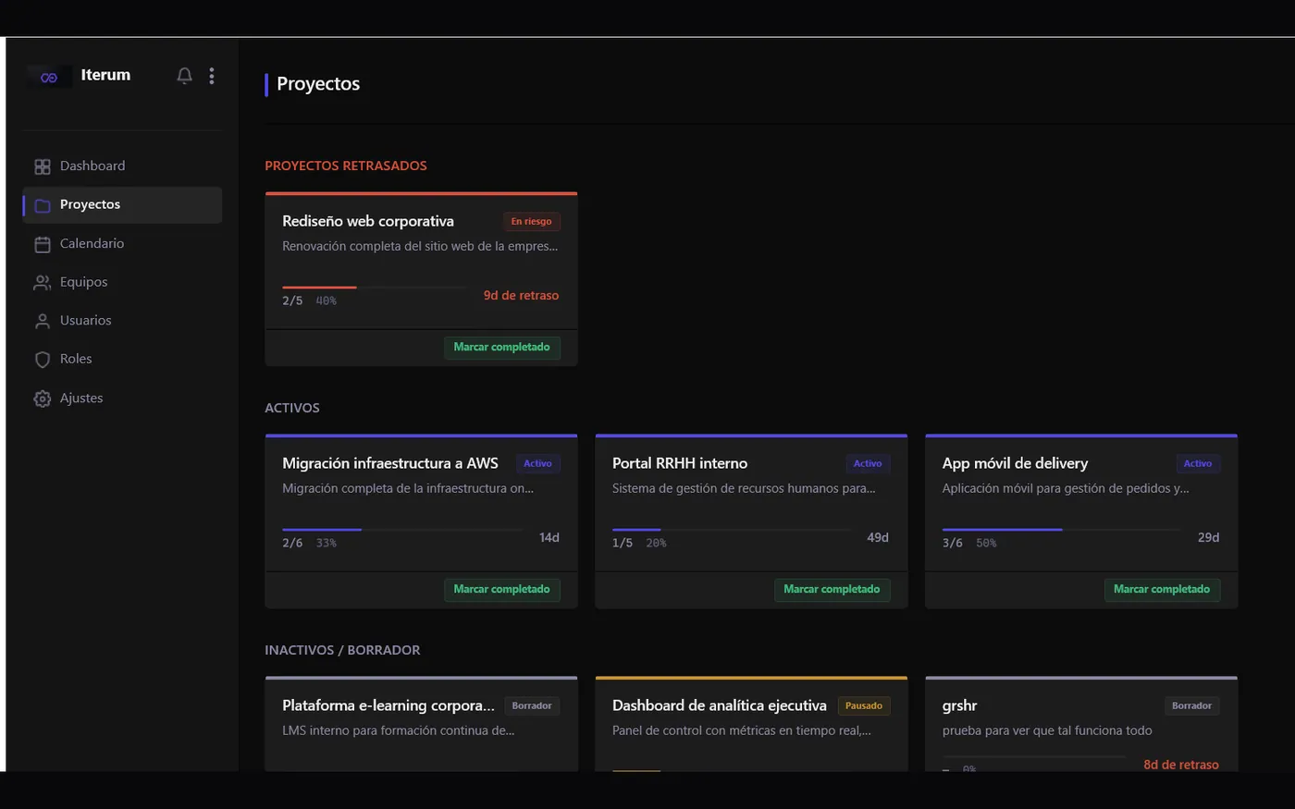Open Rediseño web corporativa project title
This screenshot has width=1295, height=809.
coord(368,221)
